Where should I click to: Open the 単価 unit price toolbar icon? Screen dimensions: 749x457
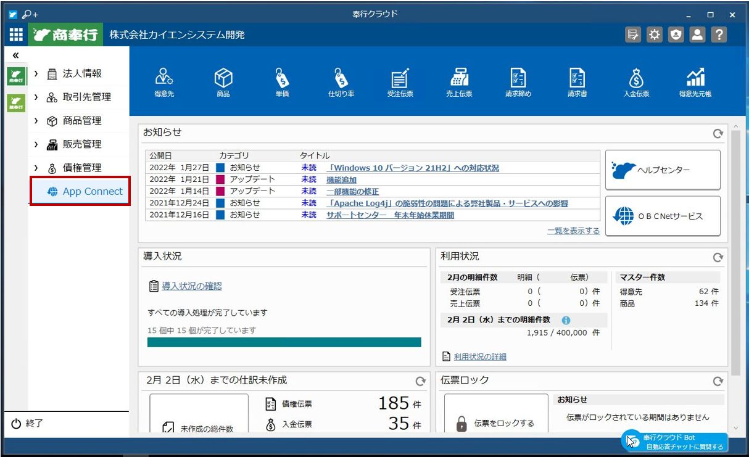[282, 83]
